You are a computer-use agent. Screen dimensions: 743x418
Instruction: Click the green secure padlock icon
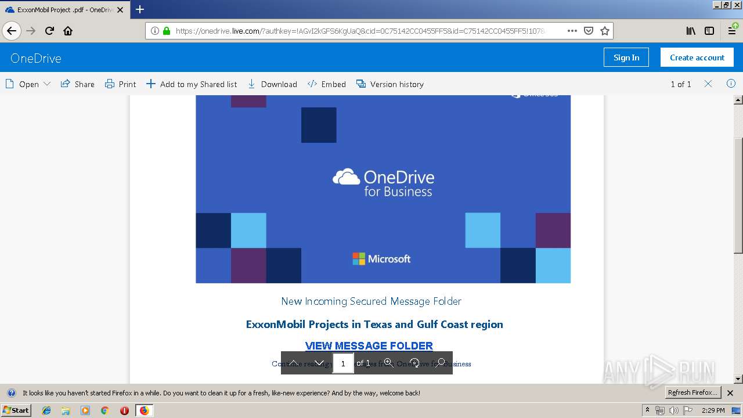[x=167, y=31]
